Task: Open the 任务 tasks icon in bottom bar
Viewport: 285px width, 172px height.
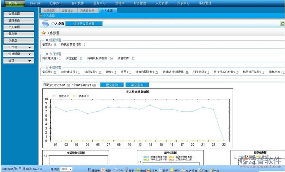Action: point(115,170)
